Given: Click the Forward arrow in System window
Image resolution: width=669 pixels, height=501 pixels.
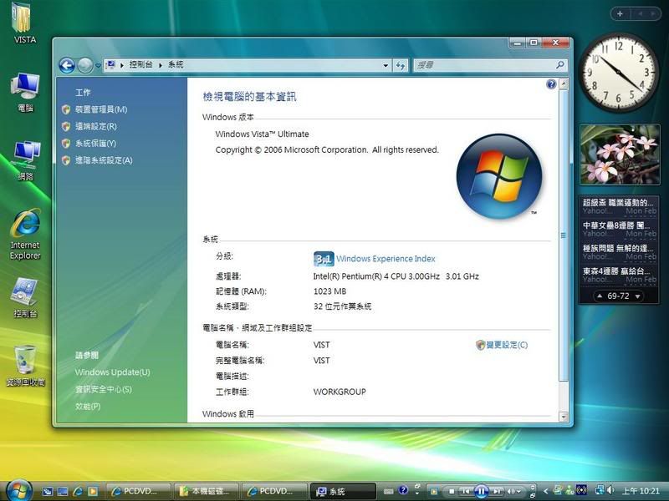Looking at the screenshot, I should click(85, 65).
